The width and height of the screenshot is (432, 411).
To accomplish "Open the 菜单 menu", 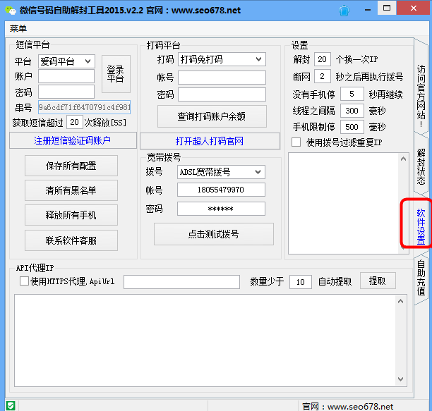I will [x=18, y=29].
